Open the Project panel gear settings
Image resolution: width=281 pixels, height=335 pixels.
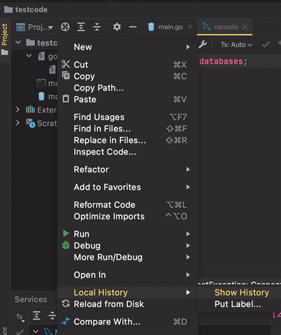click(117, 27)
